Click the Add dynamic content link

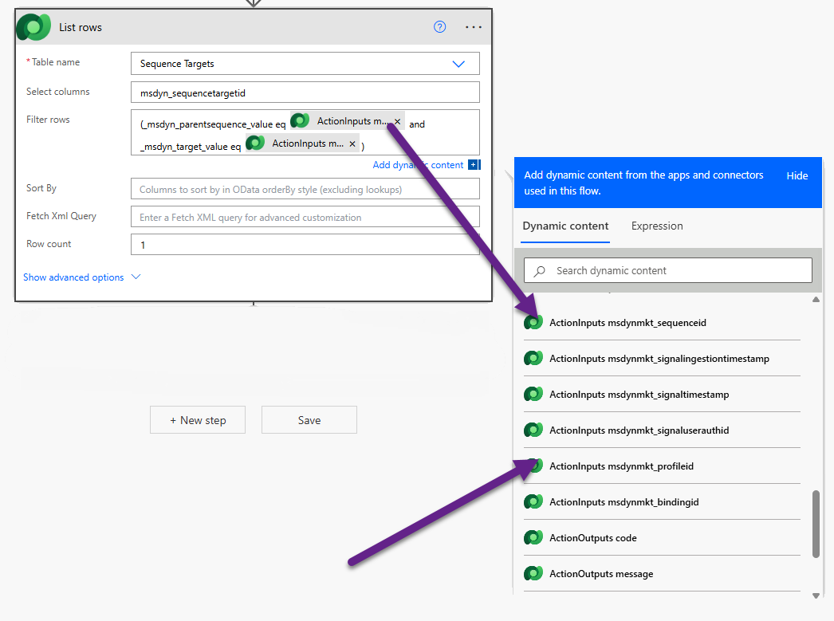click(418, 165)
